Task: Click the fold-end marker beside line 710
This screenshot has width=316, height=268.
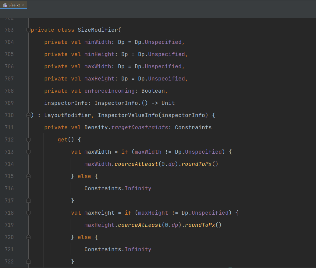Action: tap(28, 115)
